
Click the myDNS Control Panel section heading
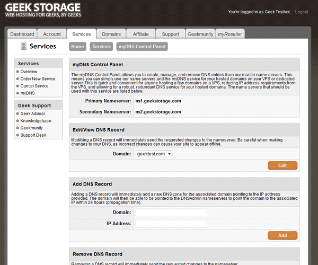(98, 65)
